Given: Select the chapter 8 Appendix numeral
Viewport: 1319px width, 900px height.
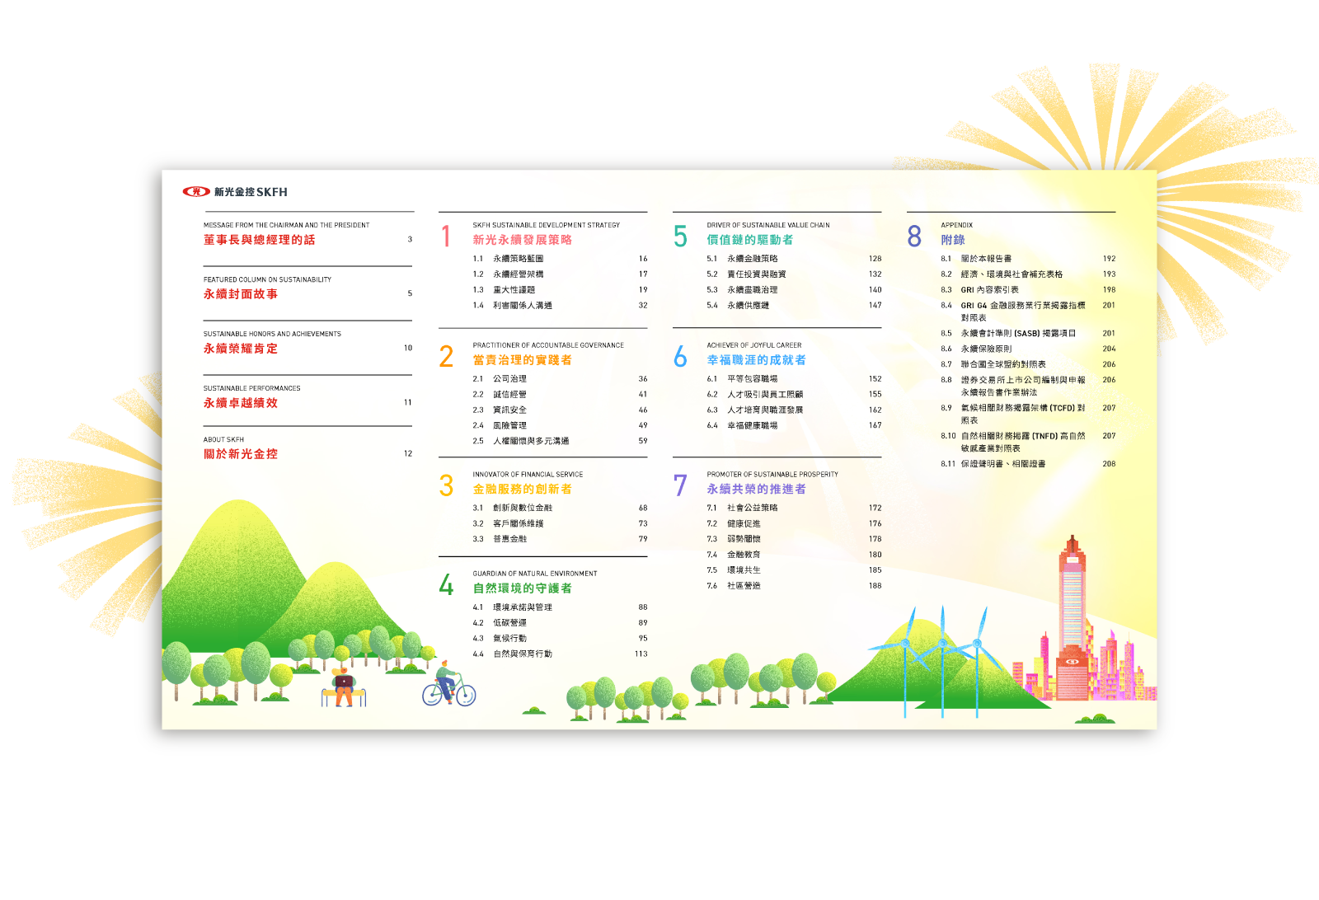Looking at the screenshot, I should tap(913, 237).
